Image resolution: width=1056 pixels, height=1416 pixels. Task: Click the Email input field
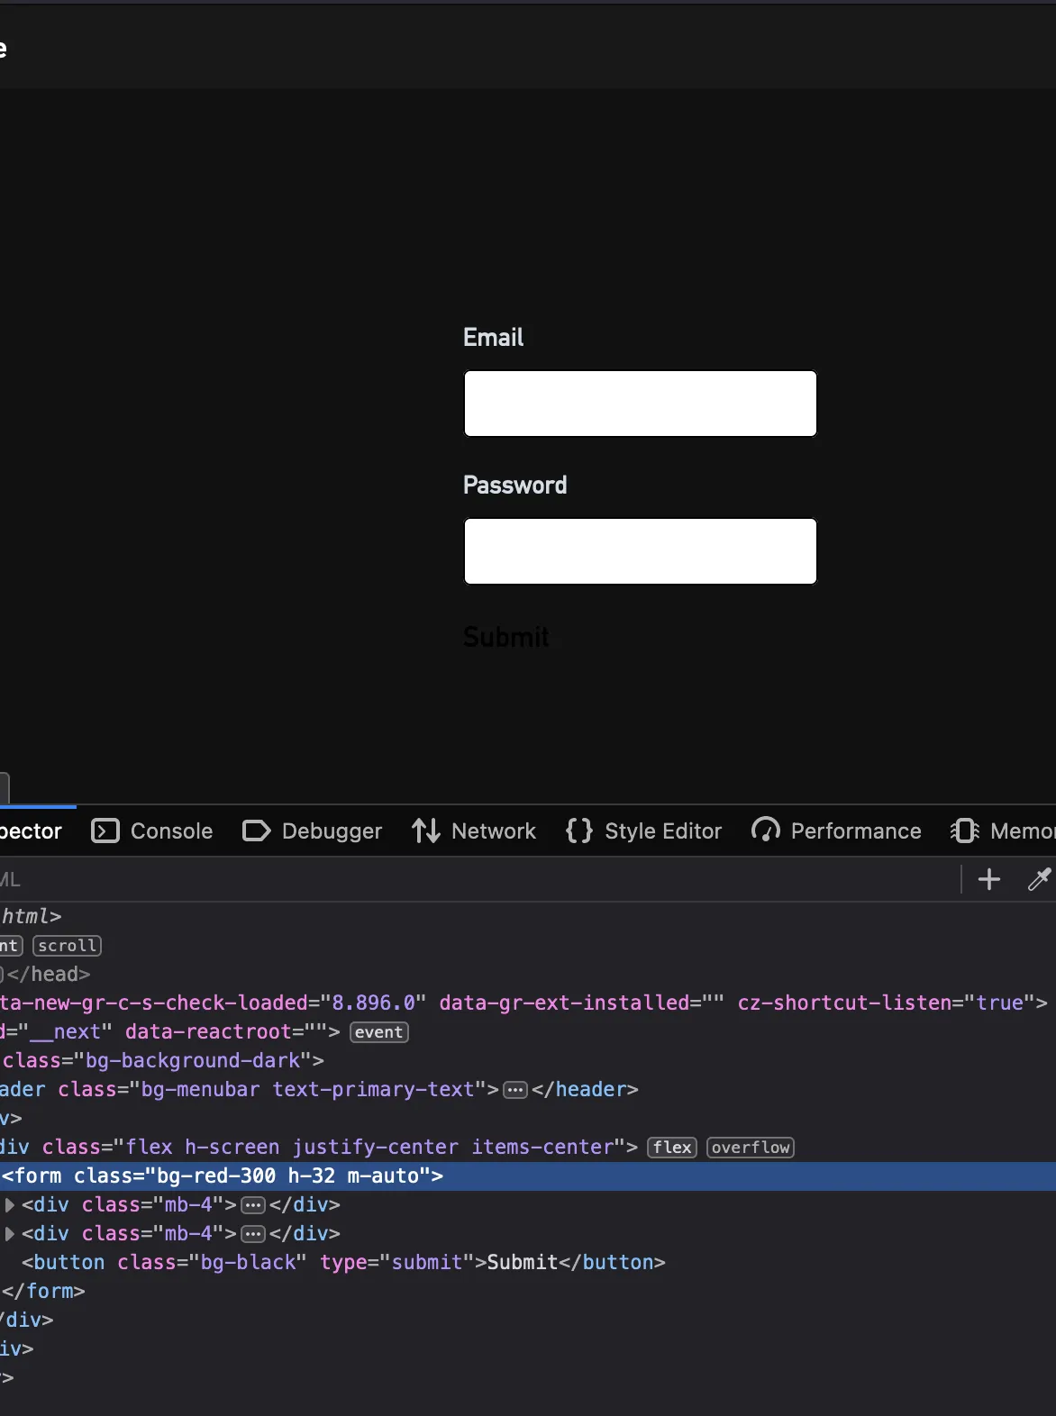640,404
